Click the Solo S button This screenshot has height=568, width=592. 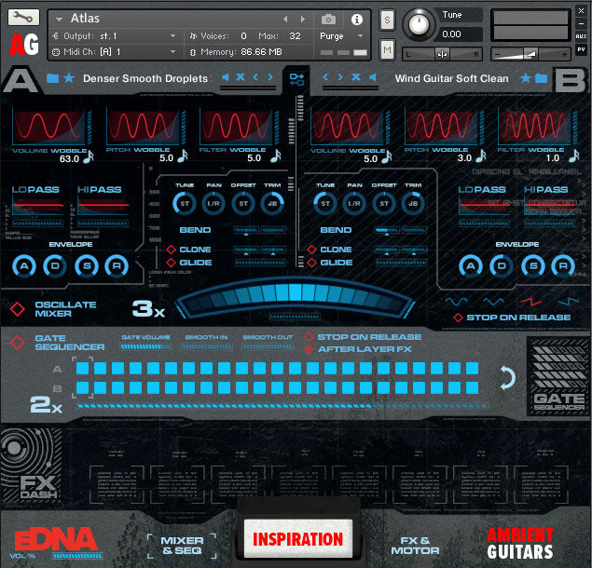[x=387, y=20]
